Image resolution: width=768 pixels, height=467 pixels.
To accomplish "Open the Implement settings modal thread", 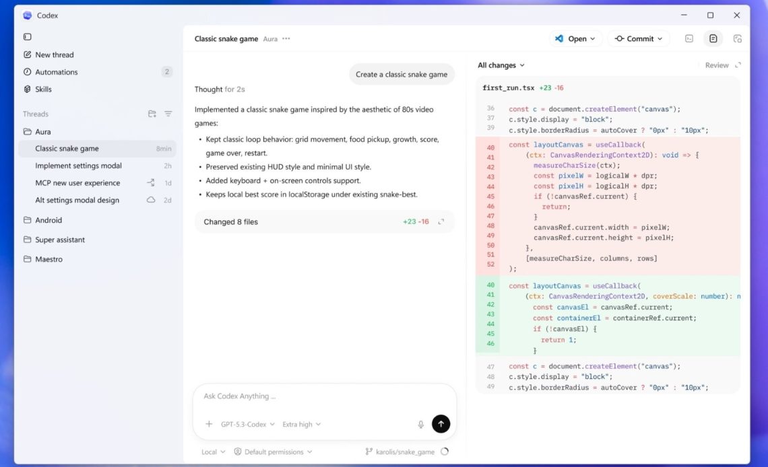I will coord(78,166).
